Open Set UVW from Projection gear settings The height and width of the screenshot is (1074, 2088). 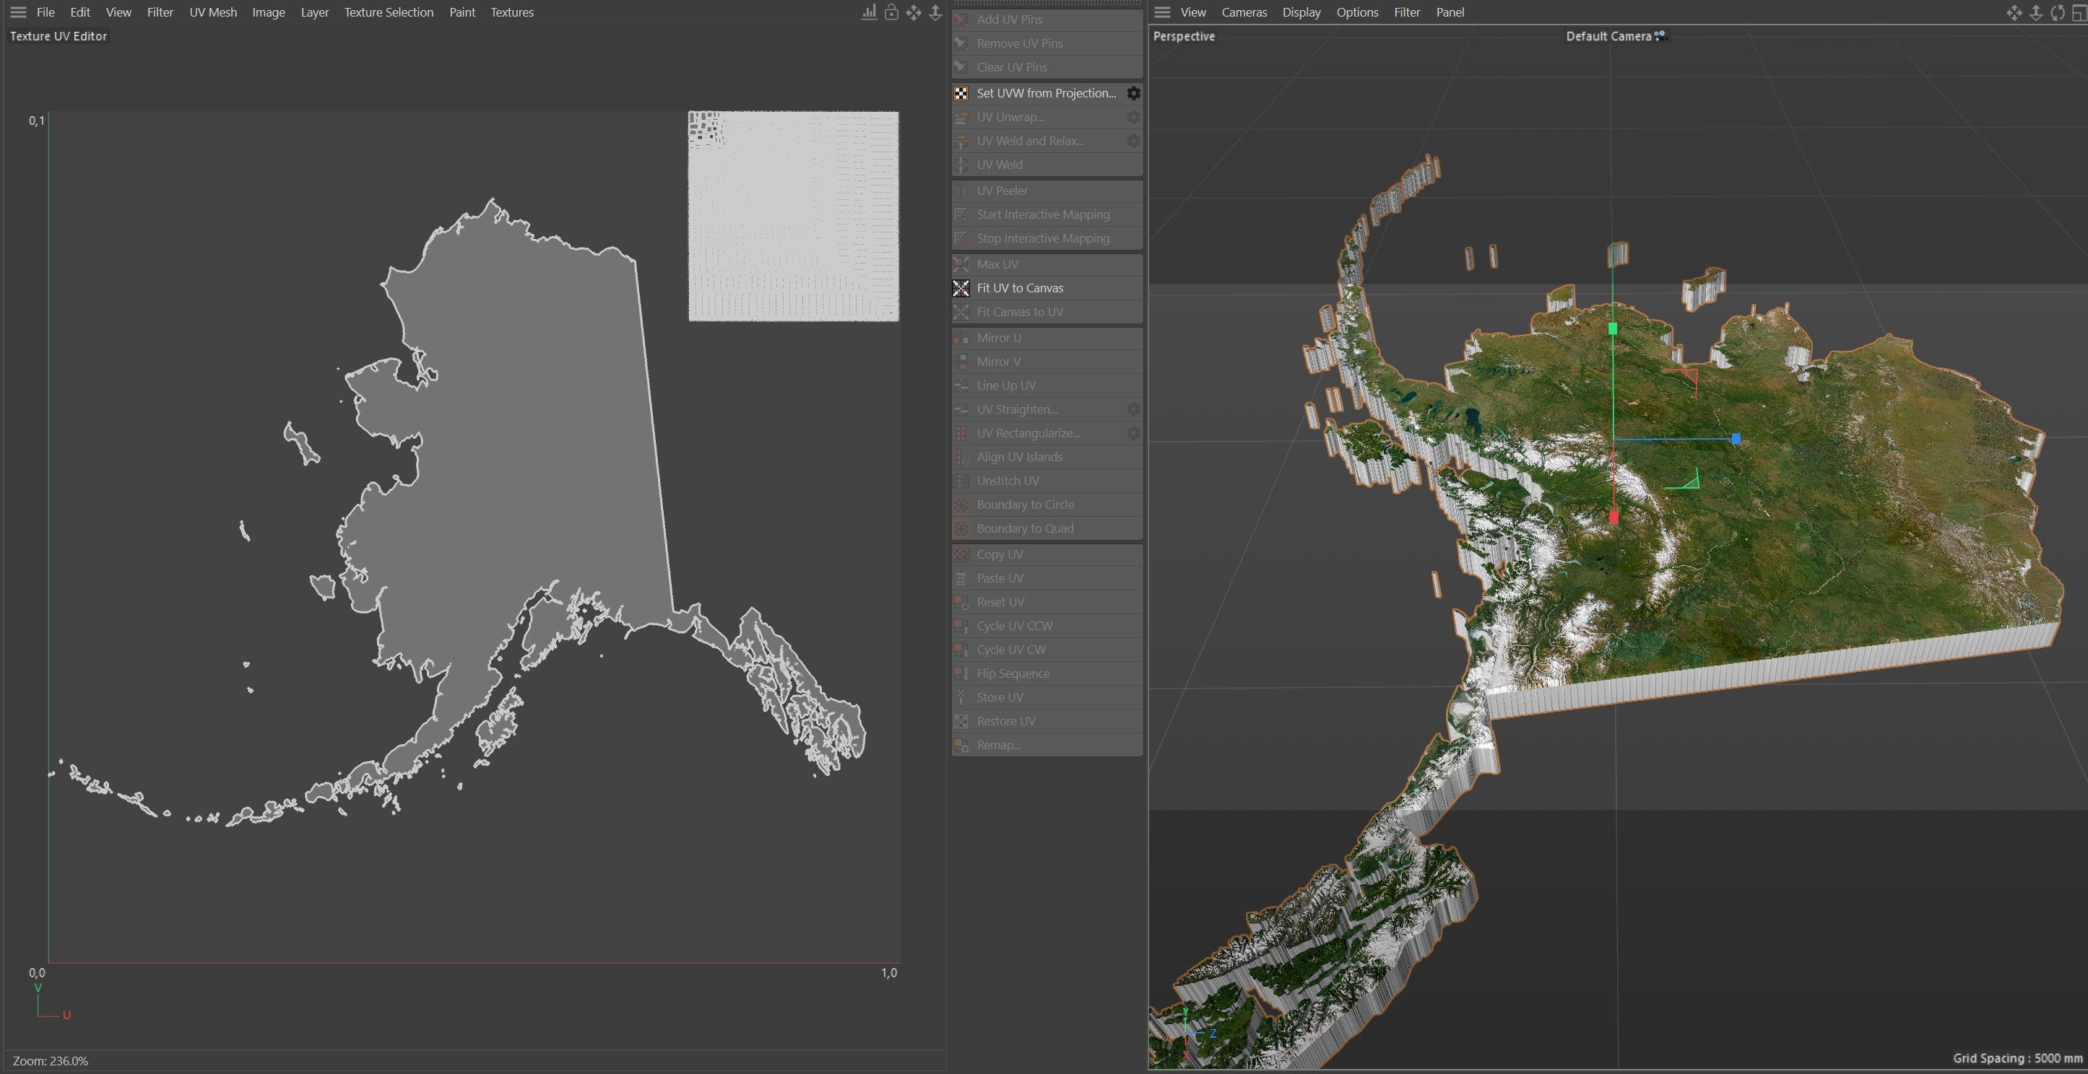pyautogui.click(x=1133, y=93)
